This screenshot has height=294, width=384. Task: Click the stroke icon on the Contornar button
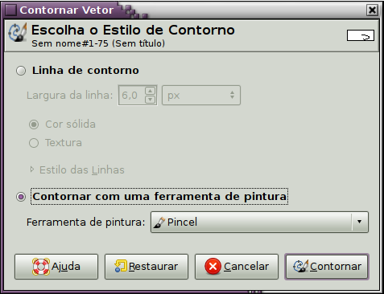[x=300, y=266]
